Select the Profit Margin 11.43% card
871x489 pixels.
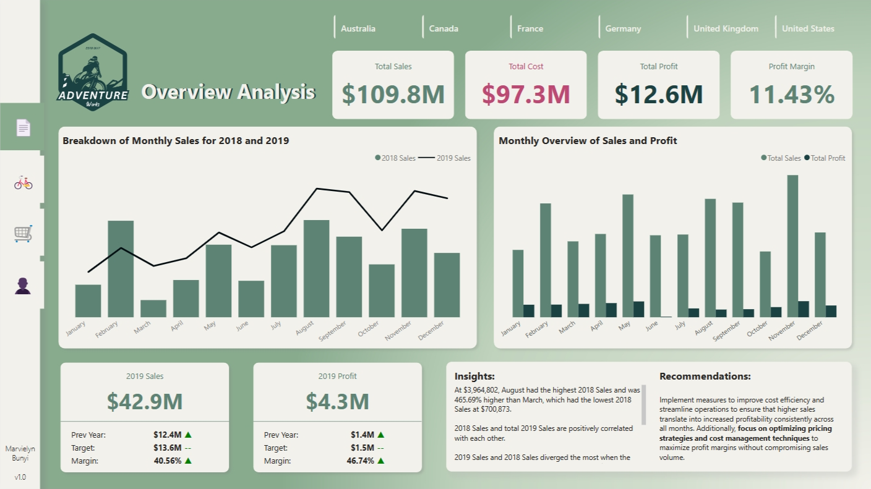(x=792, y=85)
